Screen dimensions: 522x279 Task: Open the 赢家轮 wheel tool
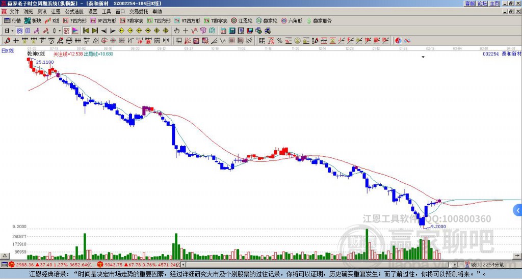[267, 20]
